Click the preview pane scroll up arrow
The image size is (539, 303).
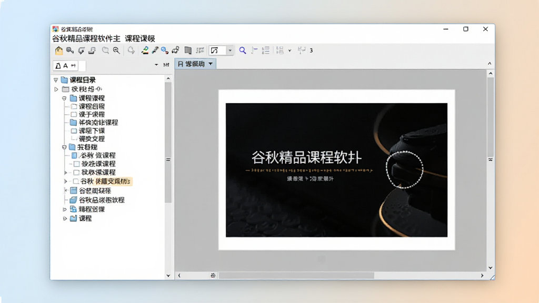[x=491, y=74]
